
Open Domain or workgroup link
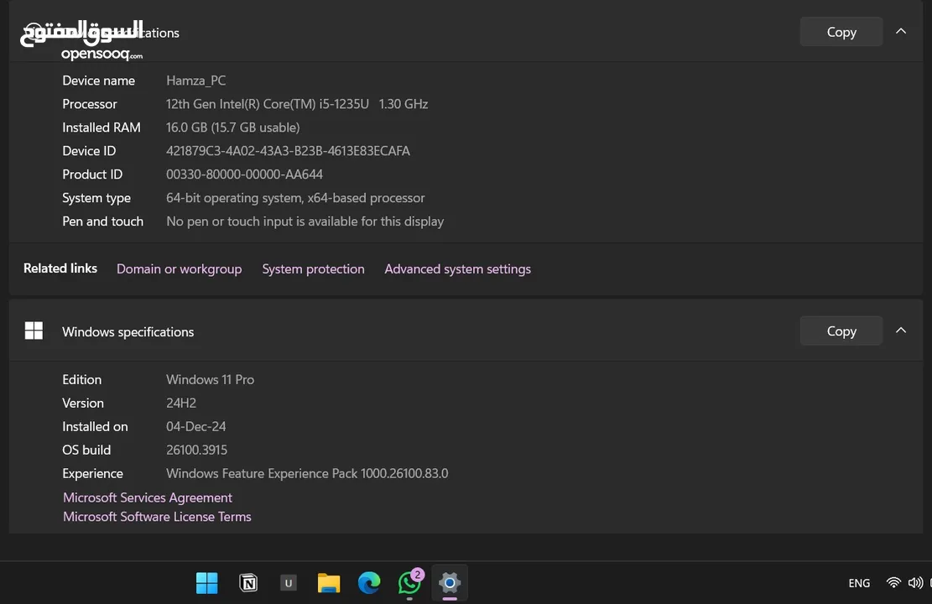coord(179,268)
